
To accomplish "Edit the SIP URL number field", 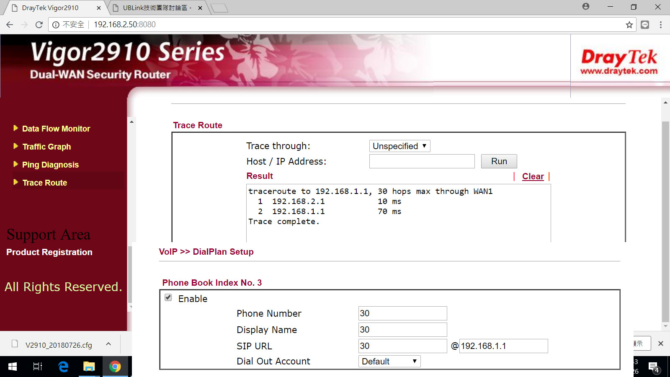I will pos(402,346).
